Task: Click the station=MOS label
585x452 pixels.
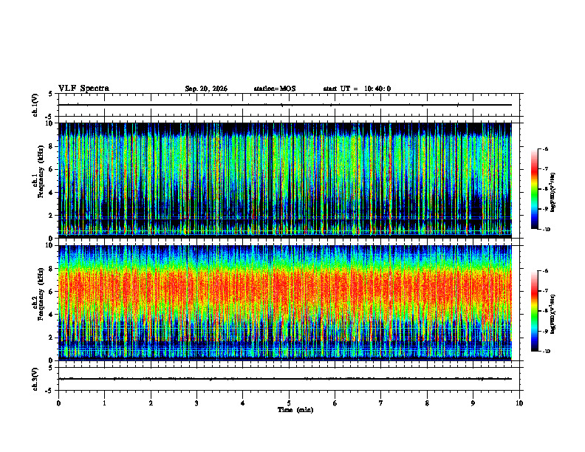Action: click(275, 89)
